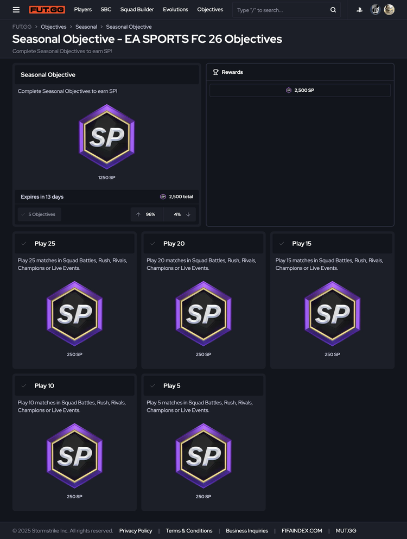Open the SBC navigation item
Viewport: 407px width, 539px height.
[x=106, y=10]
